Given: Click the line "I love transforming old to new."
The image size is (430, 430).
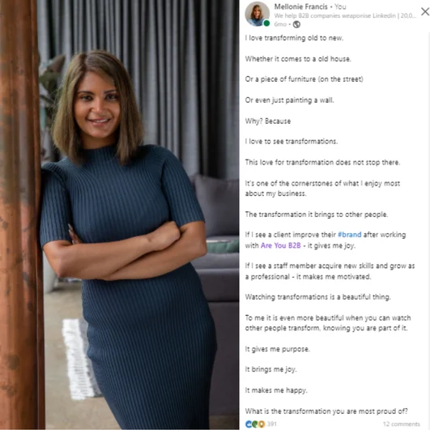Looking at the screenshot, I should [294, 38].
